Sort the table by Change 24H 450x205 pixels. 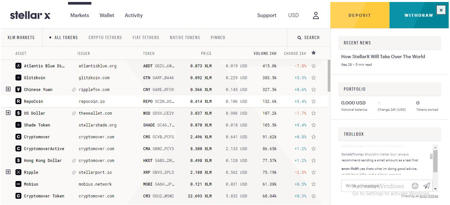[x=295, y=53]
